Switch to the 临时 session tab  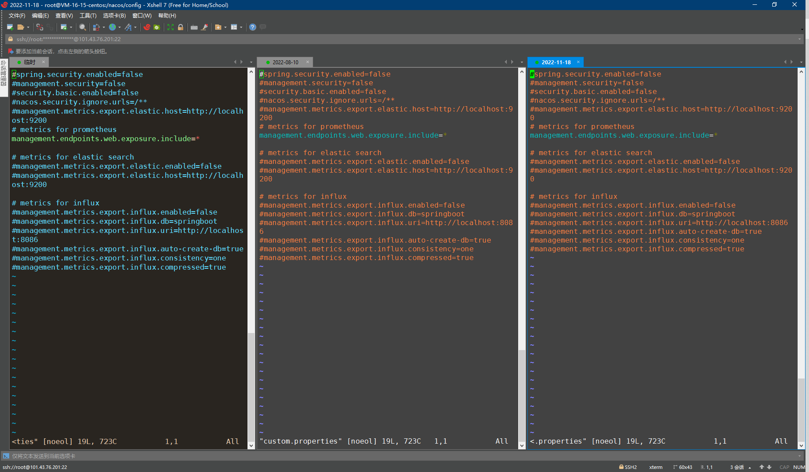click(29, 62)
